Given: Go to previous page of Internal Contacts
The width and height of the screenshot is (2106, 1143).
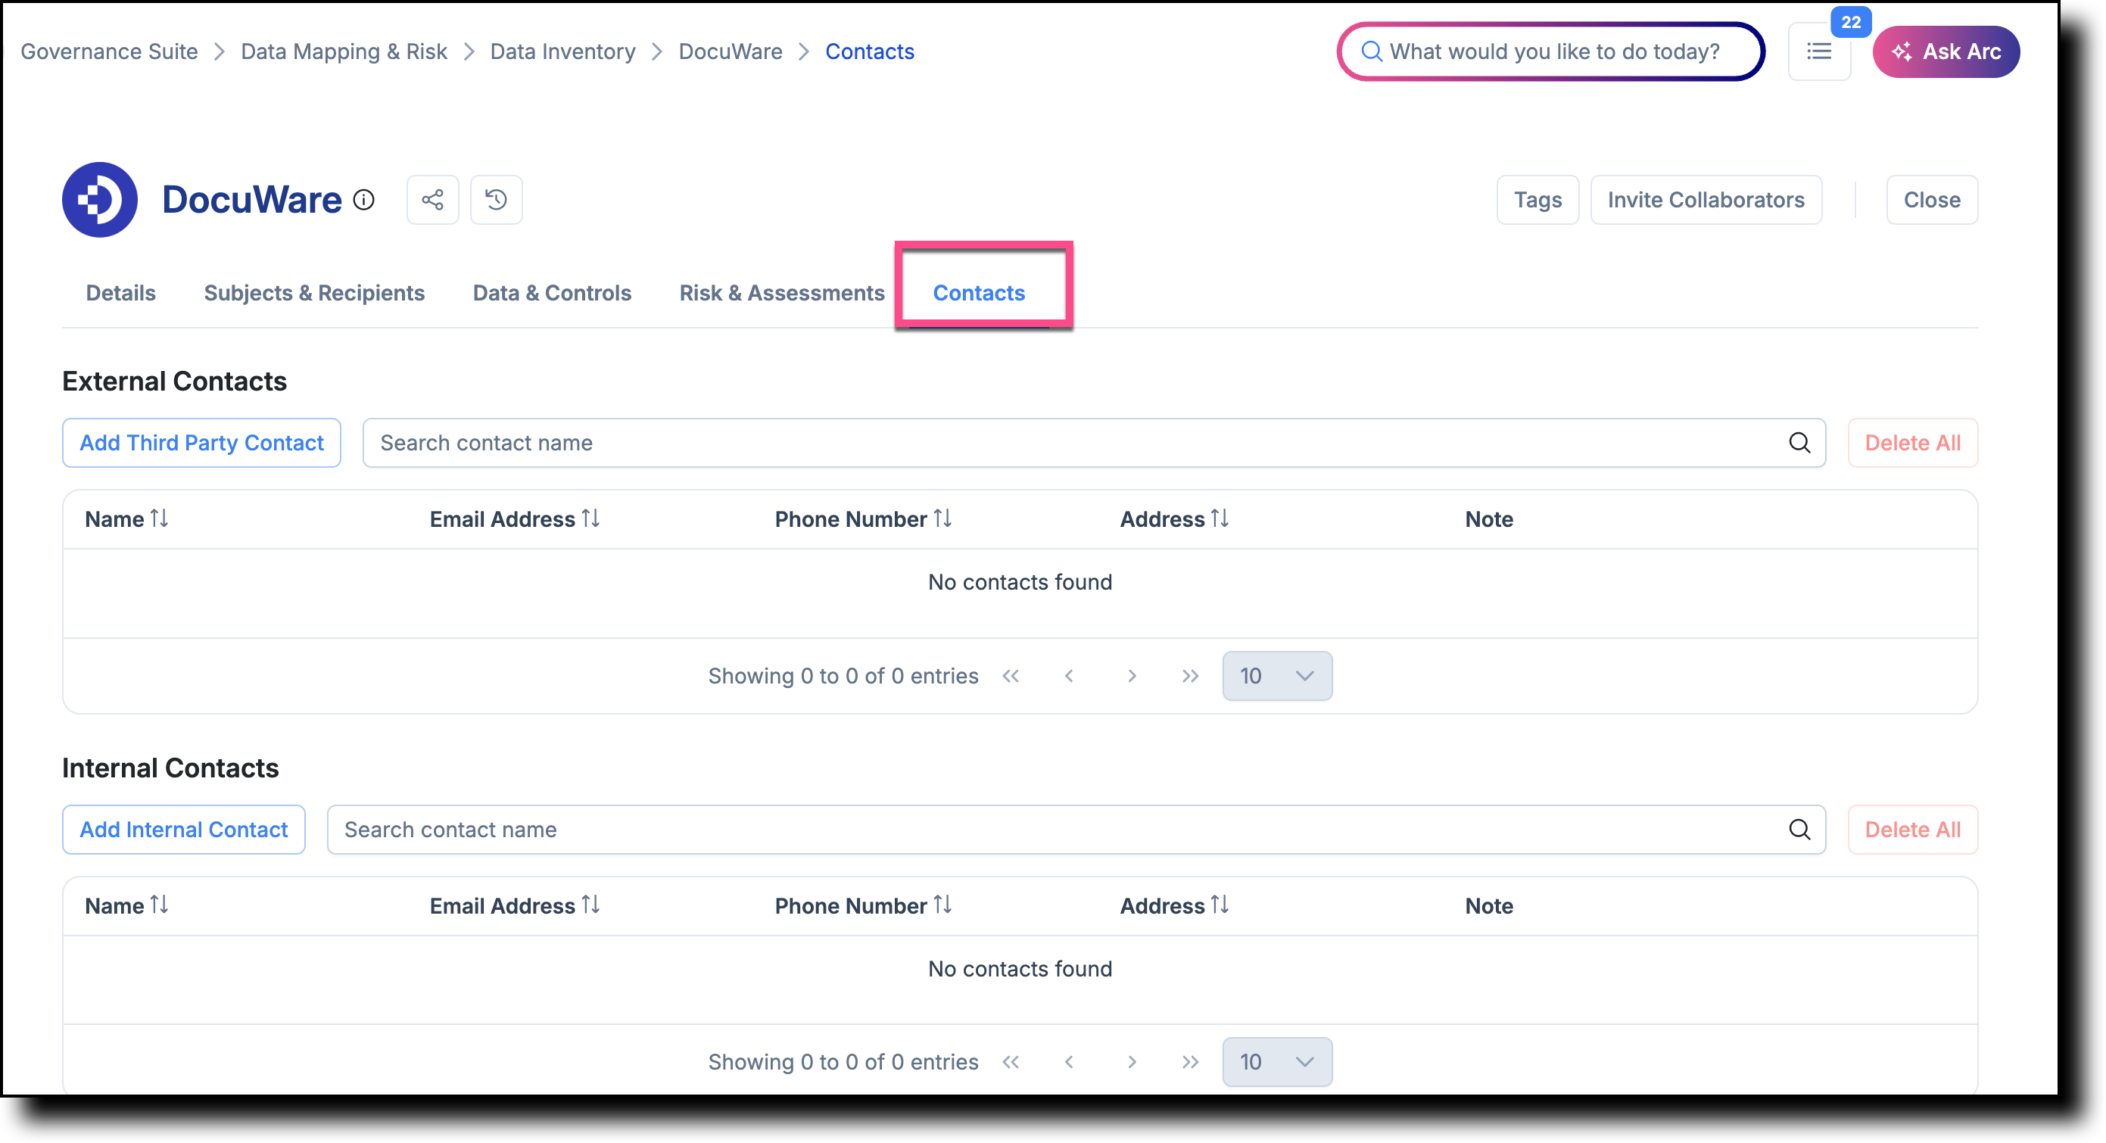Looking at the screenshot, I should tap(1070, 1062).
